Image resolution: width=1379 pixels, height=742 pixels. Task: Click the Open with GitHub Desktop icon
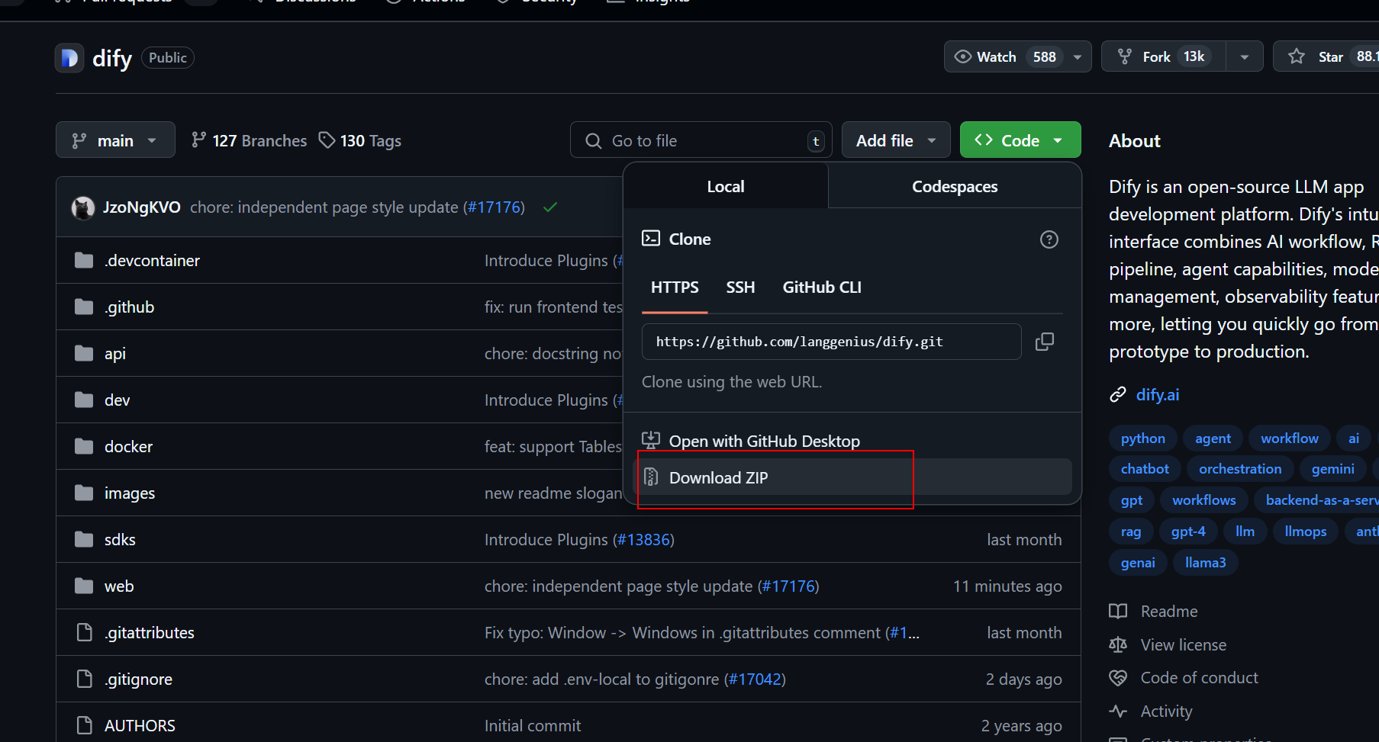click(651, 441)
